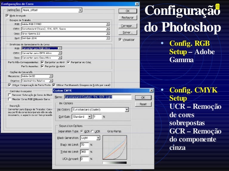Expand the Black Generation dropdown
Image resolution: width=229 pixels, height=171 pixels.
98,138
